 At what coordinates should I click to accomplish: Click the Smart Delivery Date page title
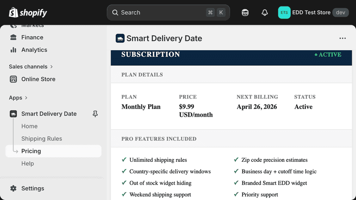point(164,38)
